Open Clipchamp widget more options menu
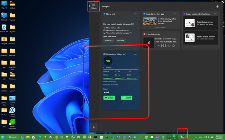Image resolution: width=225 pixels, height=140 pixels. [215, 14]
